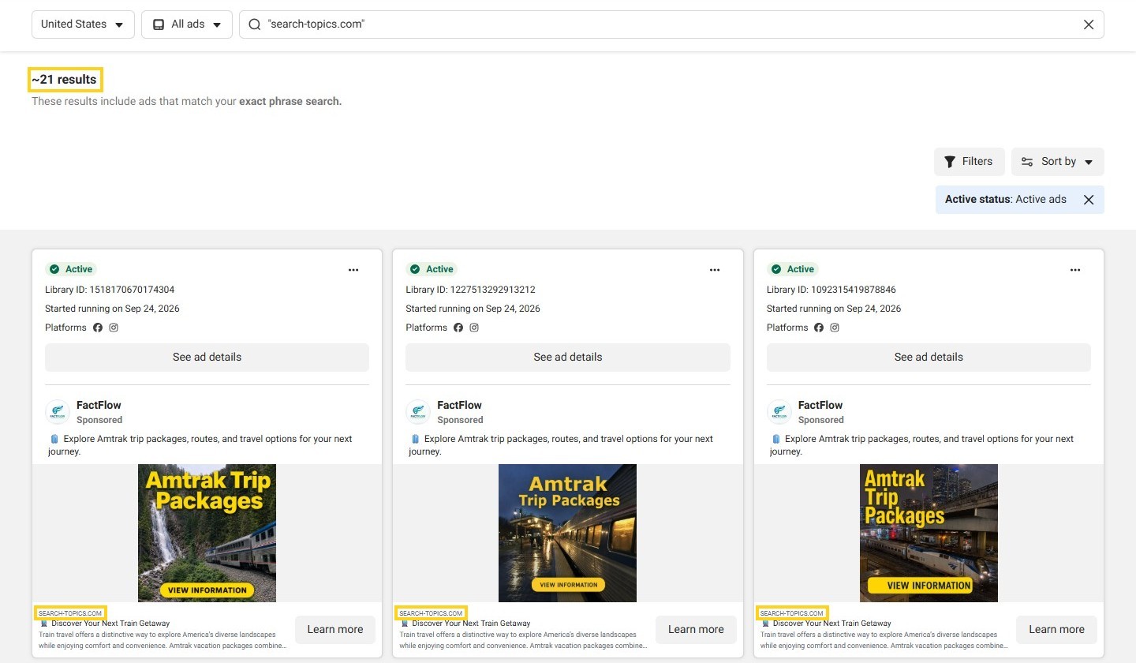The width and height of the screenshot is (1136, 663).
Task: Click into the search field containing "search-topics.com"
Action: pos(671,24)
